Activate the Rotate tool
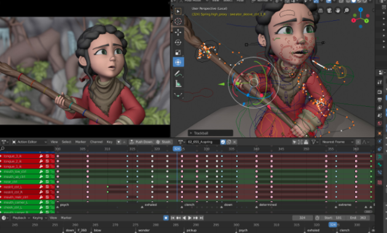 point(178,42)
